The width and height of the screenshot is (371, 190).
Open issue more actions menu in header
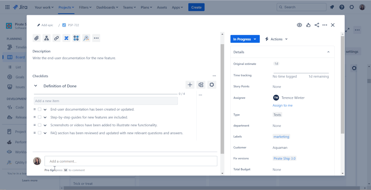point(325,25)
